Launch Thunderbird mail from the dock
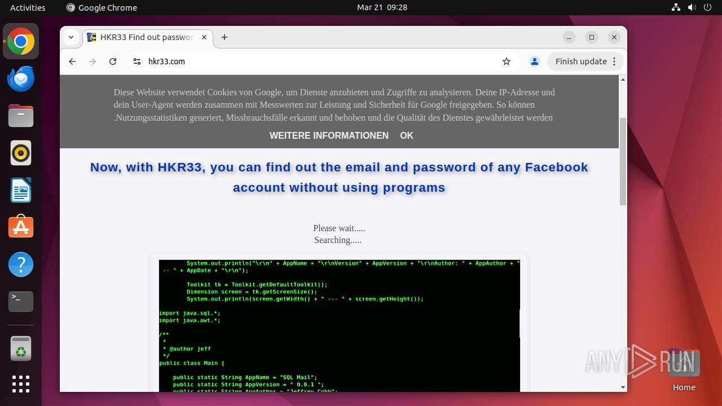This screenshot has width=722, height=406. [21, 79]
